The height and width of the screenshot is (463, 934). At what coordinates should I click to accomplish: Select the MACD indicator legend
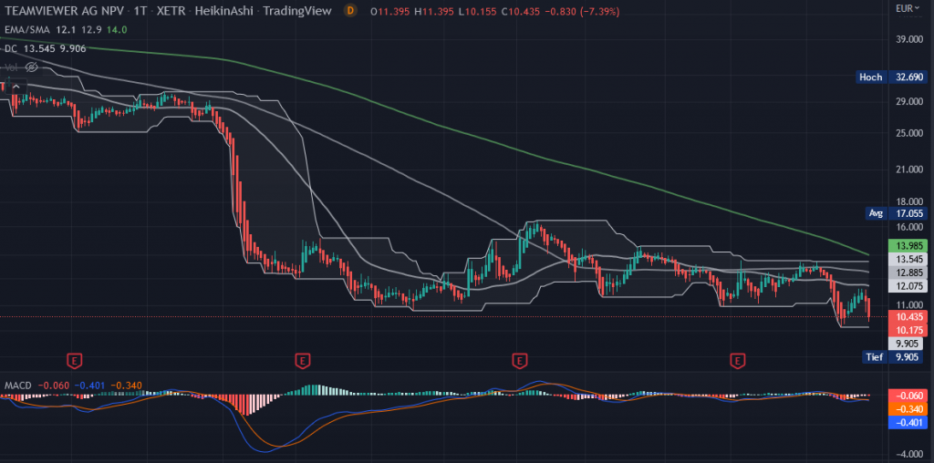[17, 386]
